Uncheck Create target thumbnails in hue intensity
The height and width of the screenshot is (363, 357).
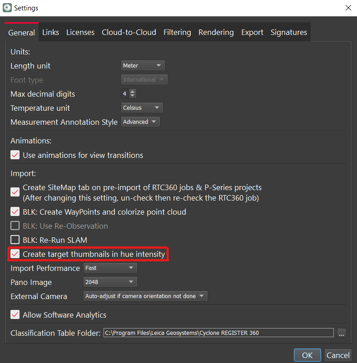point(15,254)
